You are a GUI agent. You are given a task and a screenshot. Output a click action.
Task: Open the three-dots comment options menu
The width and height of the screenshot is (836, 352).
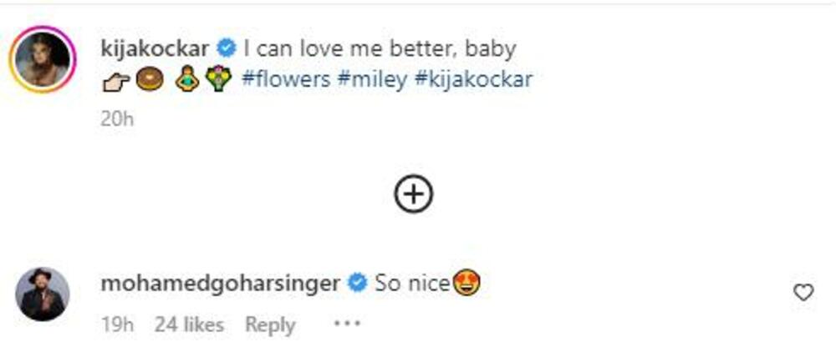(346, 324)
